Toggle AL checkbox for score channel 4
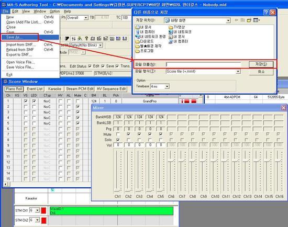288x227 pixels. 69,118
